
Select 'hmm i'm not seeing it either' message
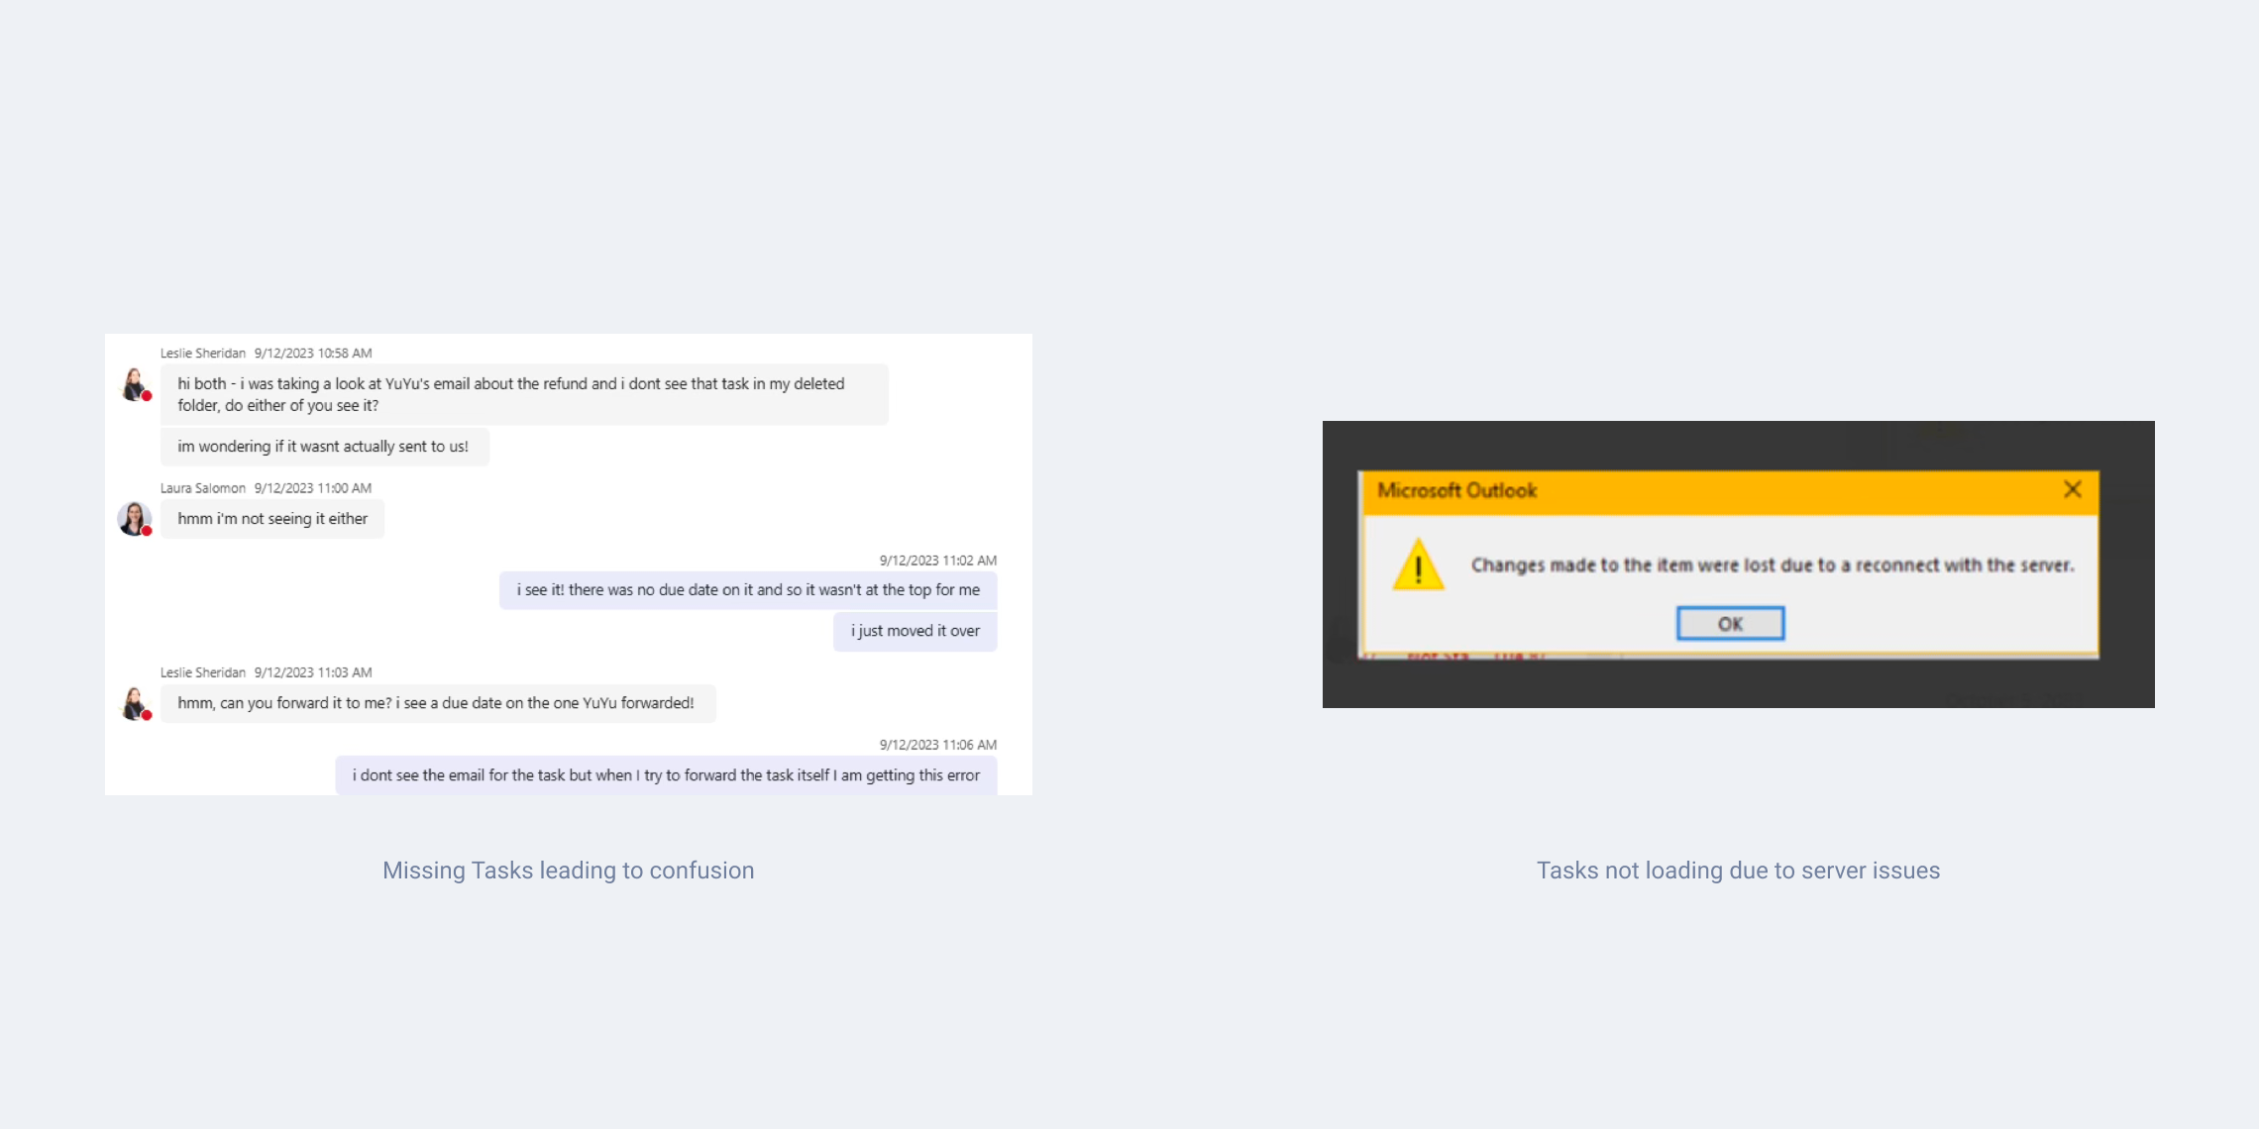click(272, 519)
